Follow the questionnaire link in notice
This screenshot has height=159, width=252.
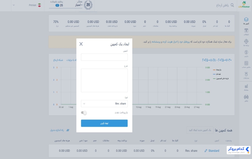pos(156,42)
